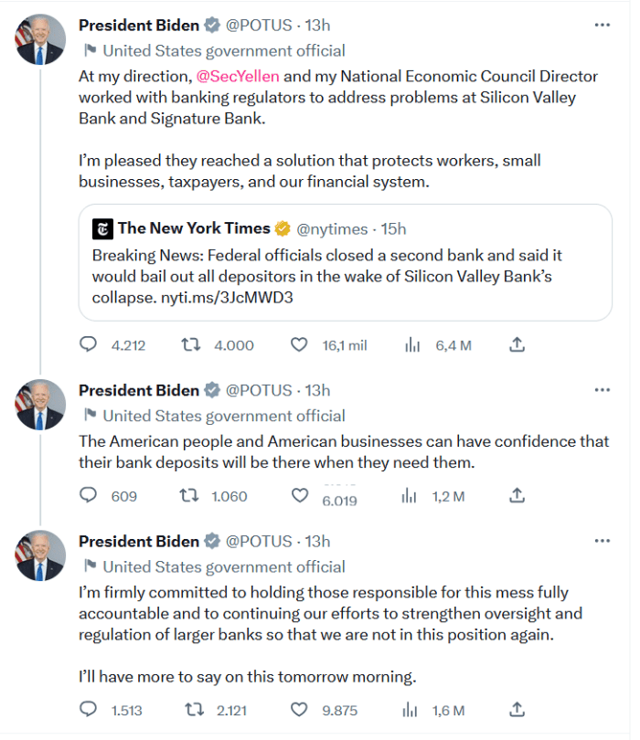Open more options menu on second tweet
Screen dimensions: 640x740
pos(602,390)
